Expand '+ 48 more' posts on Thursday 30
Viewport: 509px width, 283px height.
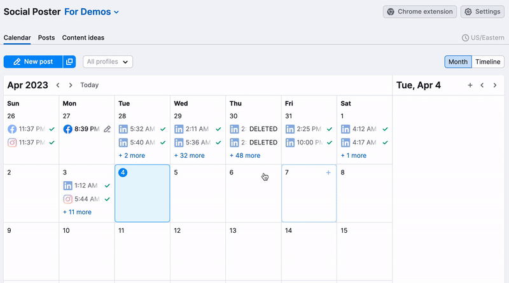point(245,155)
